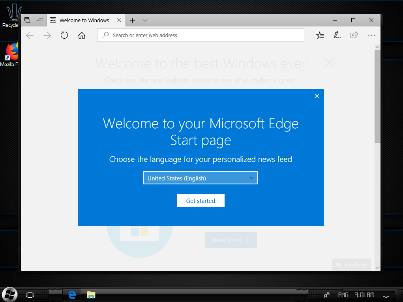Image resolution: width=403 pixels, height=302 pixels.
Task: Add notes with the pen icon
Action: (337, 35)
